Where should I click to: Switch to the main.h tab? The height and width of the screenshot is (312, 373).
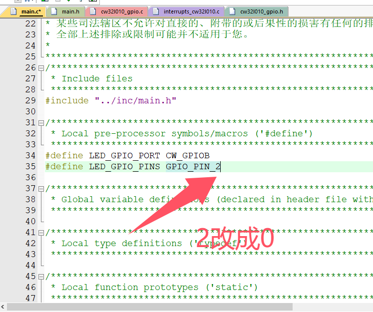[x=70, y=11]
